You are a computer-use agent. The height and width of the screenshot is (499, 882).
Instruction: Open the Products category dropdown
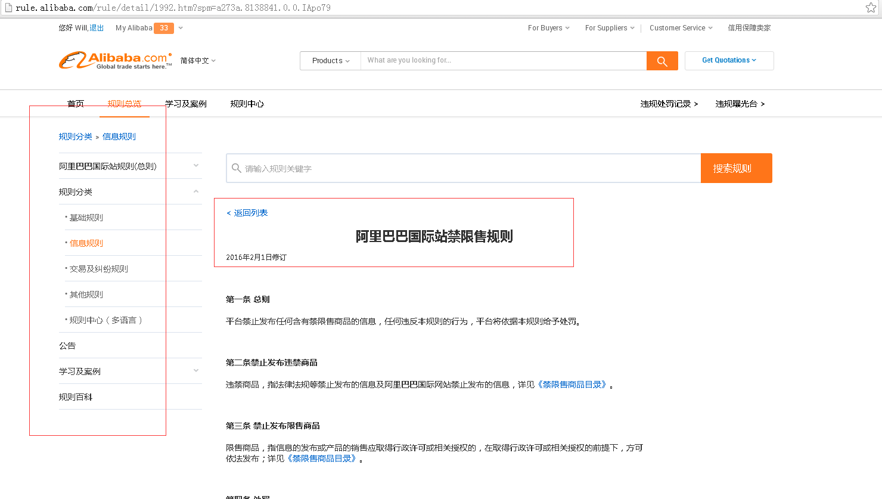coord(331,61)
